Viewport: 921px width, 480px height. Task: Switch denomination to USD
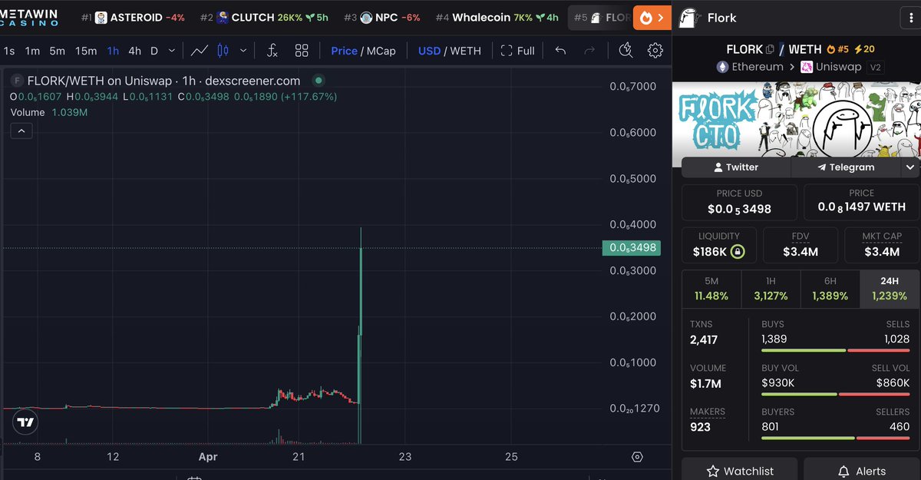pyautogui.click(x=429, y=51)
